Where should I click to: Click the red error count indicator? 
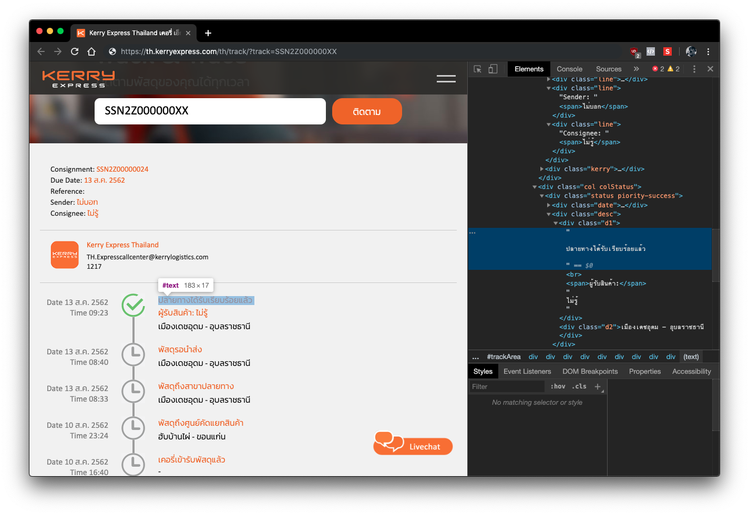(x=658, y=69)
